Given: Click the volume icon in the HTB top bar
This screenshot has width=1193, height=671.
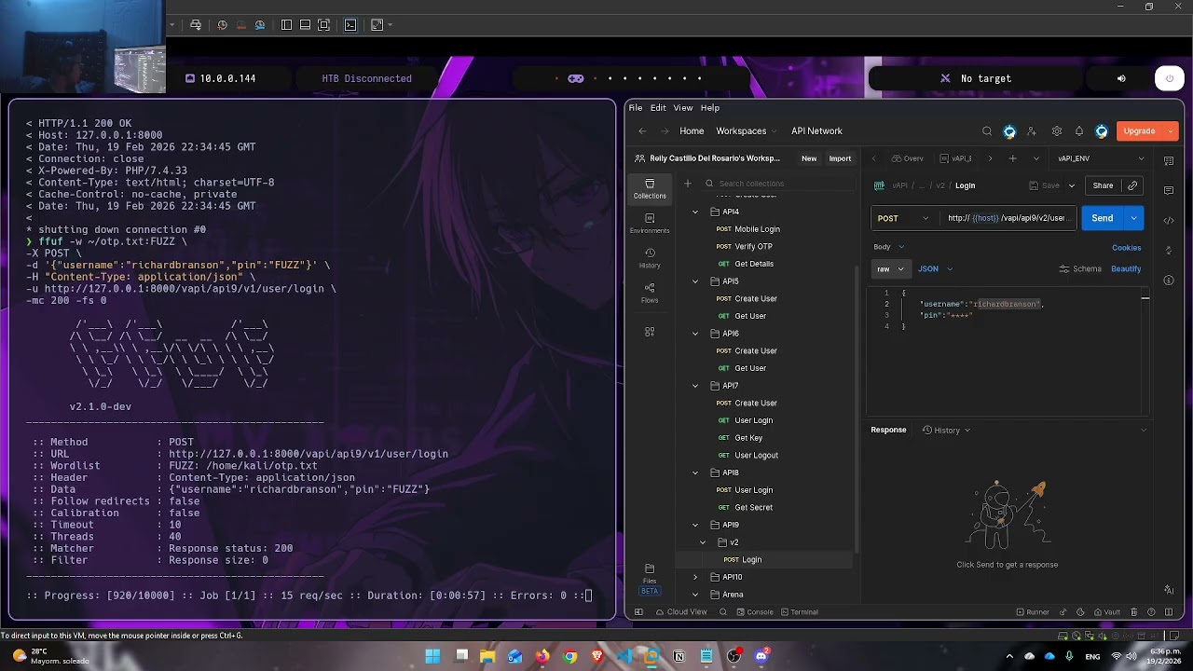Looking at the screenshot, I should point(1121,78).
